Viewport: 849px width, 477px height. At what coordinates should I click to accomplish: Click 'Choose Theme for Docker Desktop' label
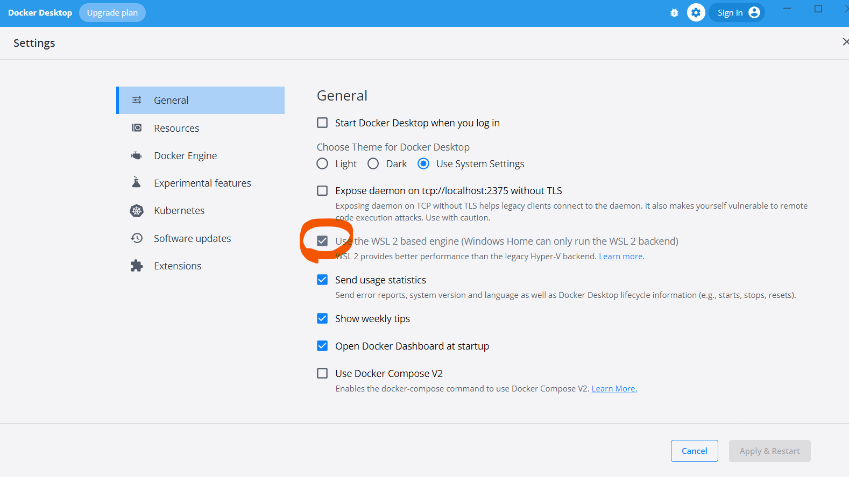393,147
